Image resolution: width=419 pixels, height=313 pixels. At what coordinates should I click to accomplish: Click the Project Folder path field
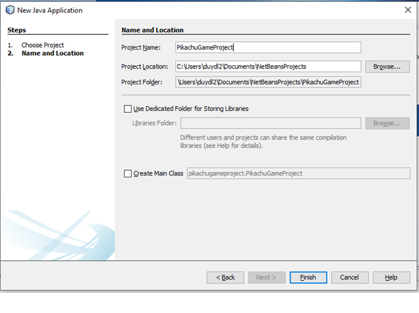(x=268, y=82)
